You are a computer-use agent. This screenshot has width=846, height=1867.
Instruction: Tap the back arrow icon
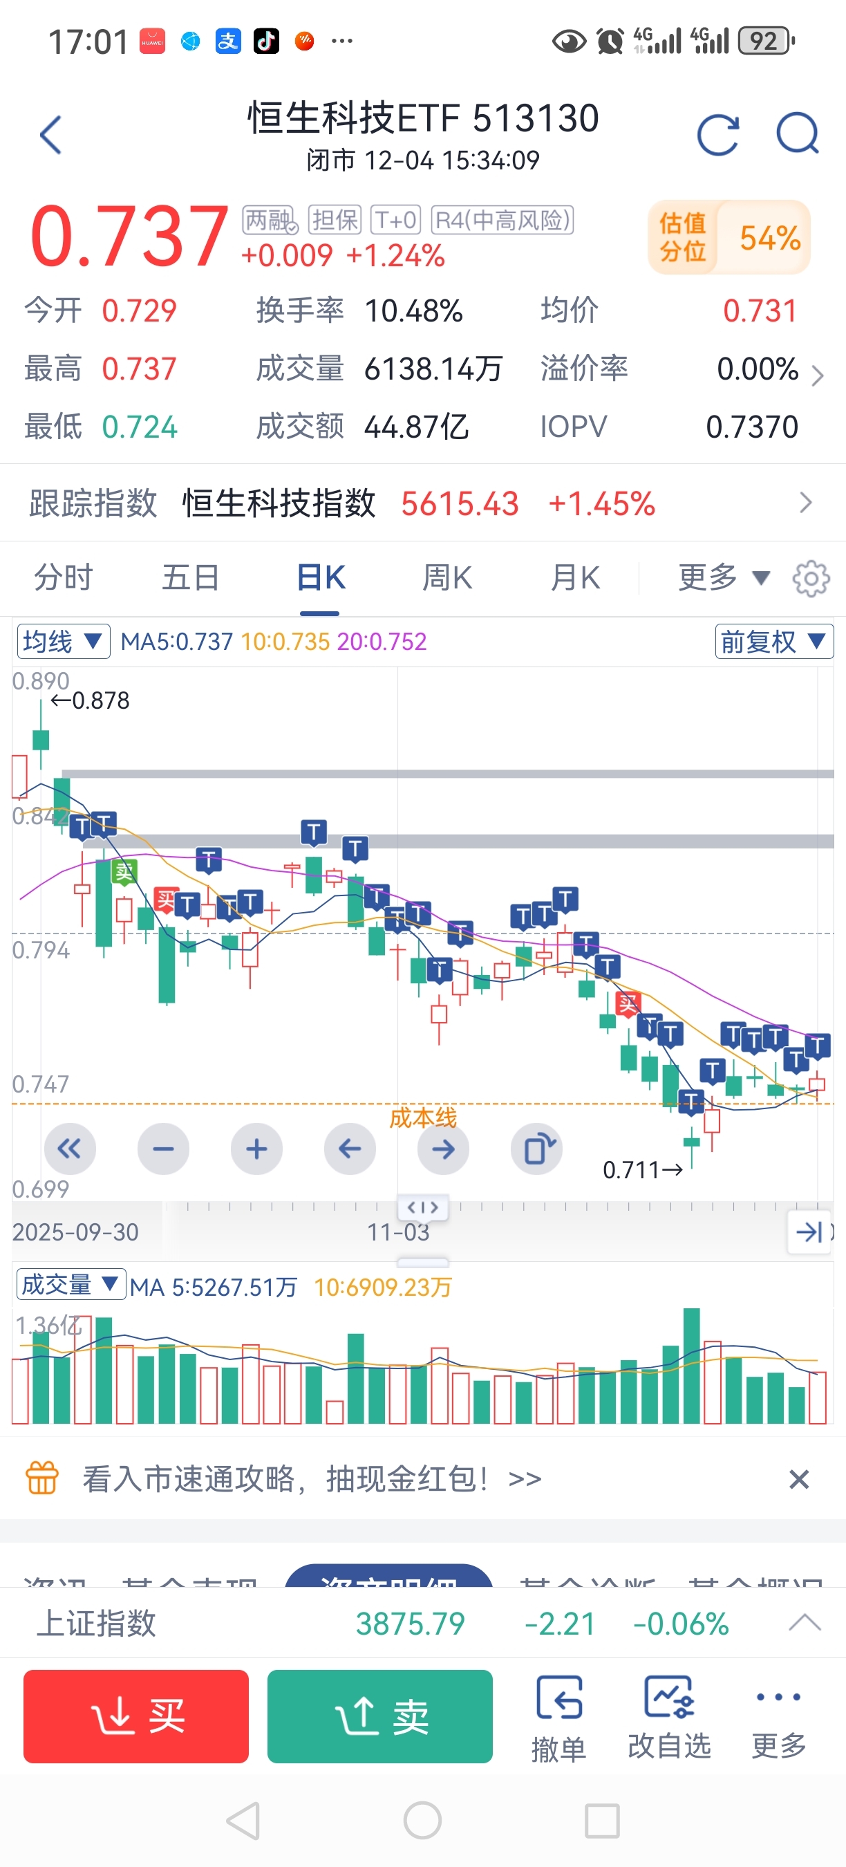point(50,135)
